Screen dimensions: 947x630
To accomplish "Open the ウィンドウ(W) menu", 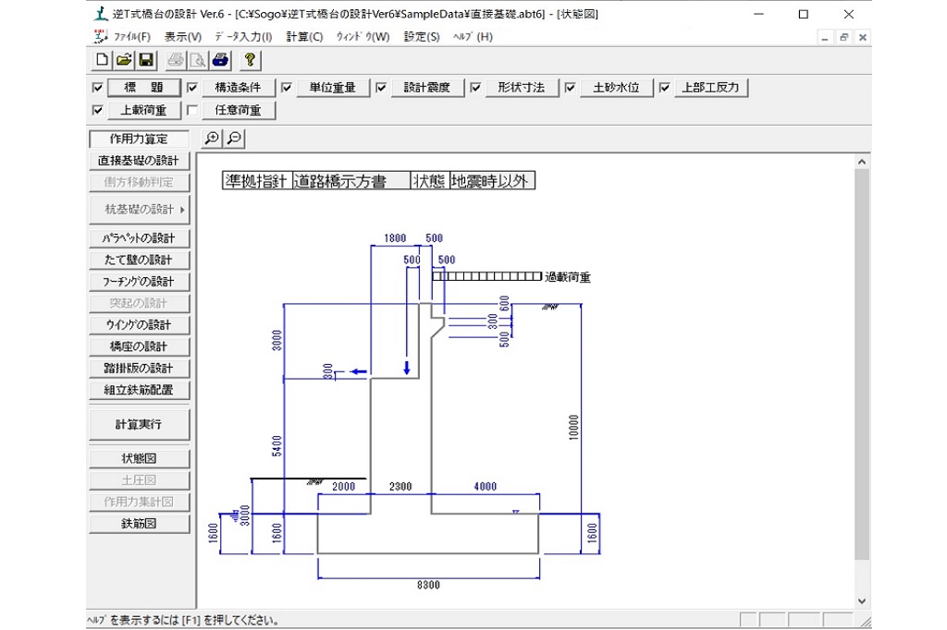I will click(x=363, y=37).
